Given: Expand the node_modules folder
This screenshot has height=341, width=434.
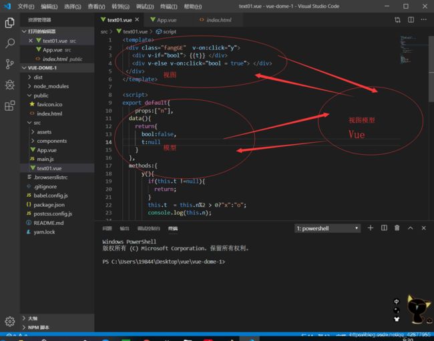Looking at the screenshot, I should tap(57, 86).
